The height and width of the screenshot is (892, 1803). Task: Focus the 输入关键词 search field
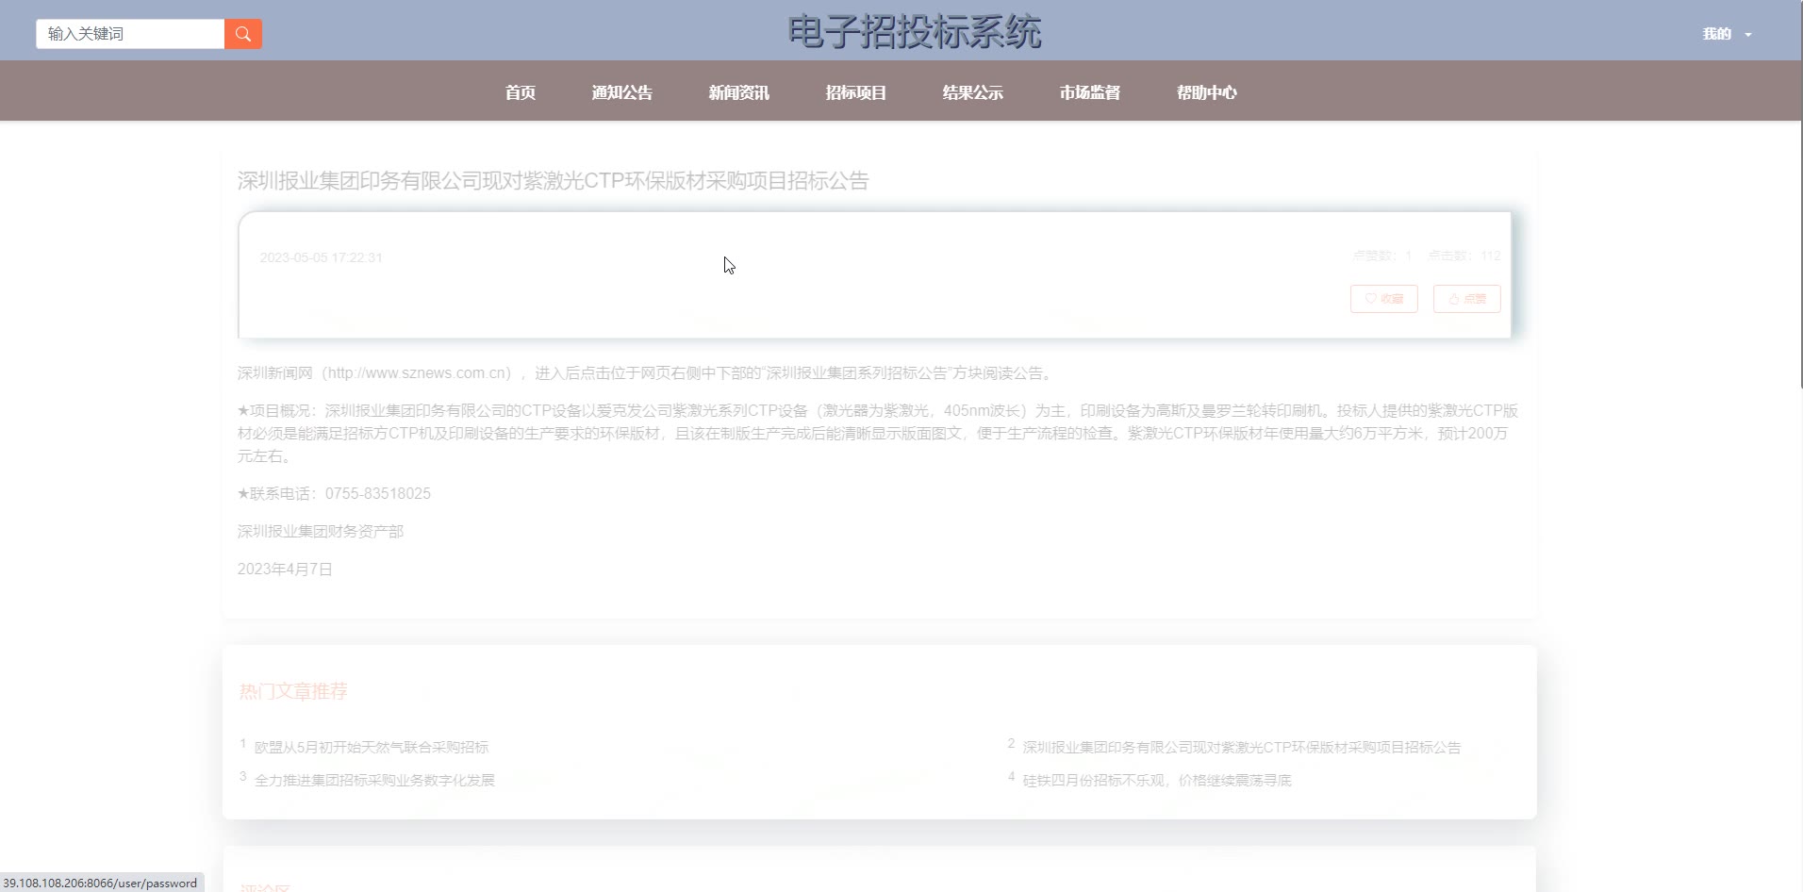[130, 34]
